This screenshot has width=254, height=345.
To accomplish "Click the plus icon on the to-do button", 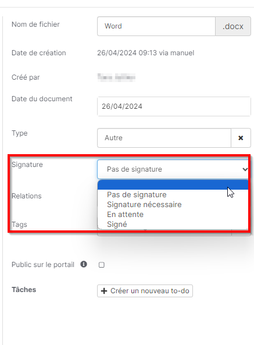I will coord(104,291).
